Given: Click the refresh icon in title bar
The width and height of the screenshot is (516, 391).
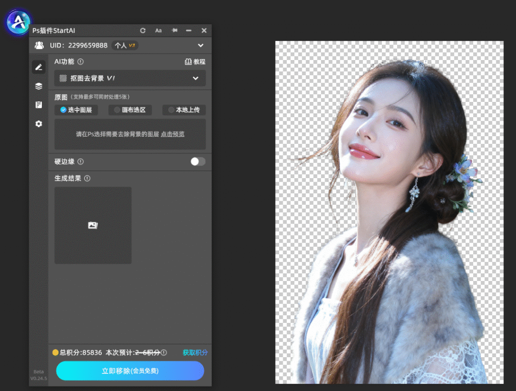Looking at the screenshot, I should click(x=143, y=31).
